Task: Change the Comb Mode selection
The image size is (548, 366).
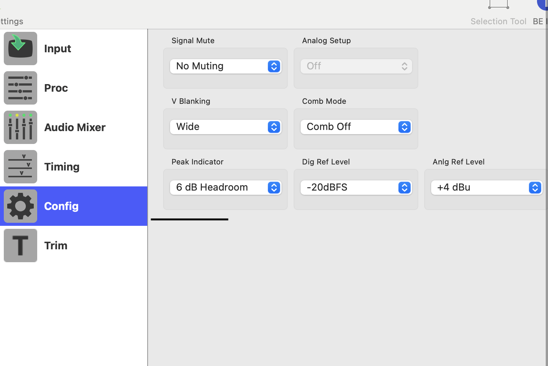Action: pyautogui.click(x=356, y=127)
